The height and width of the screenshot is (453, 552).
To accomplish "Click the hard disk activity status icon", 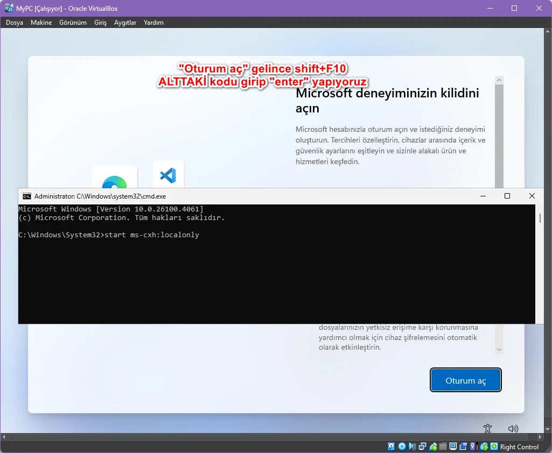I will click(x=391, y=447).
